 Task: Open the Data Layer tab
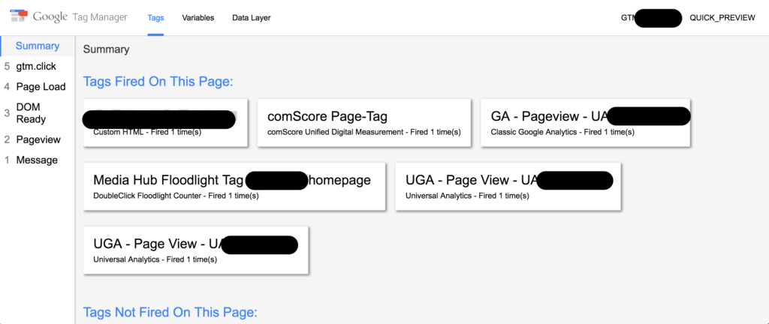[x=252, y=17]
